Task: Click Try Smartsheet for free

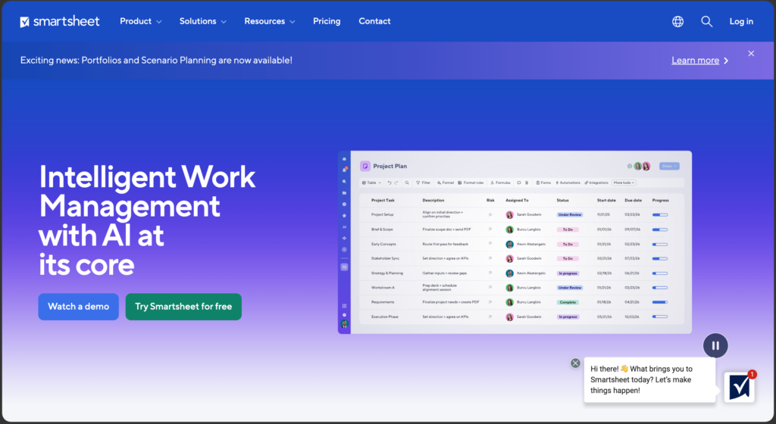Action: point(183,307)
